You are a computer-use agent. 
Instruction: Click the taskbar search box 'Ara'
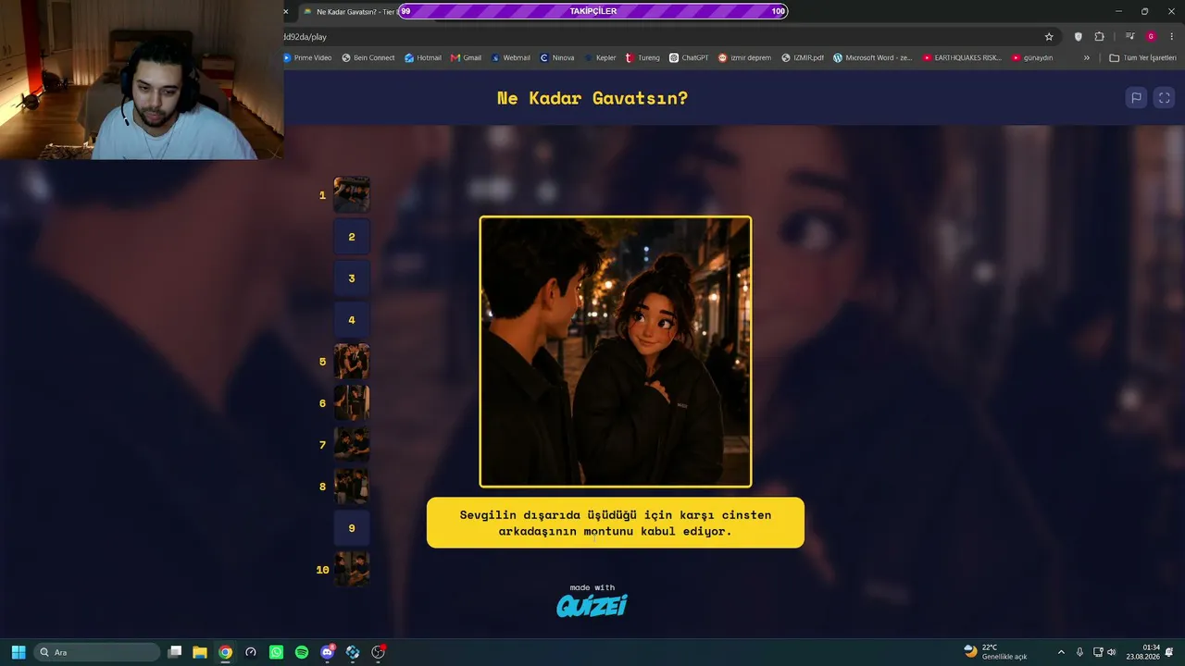(96, 652)
